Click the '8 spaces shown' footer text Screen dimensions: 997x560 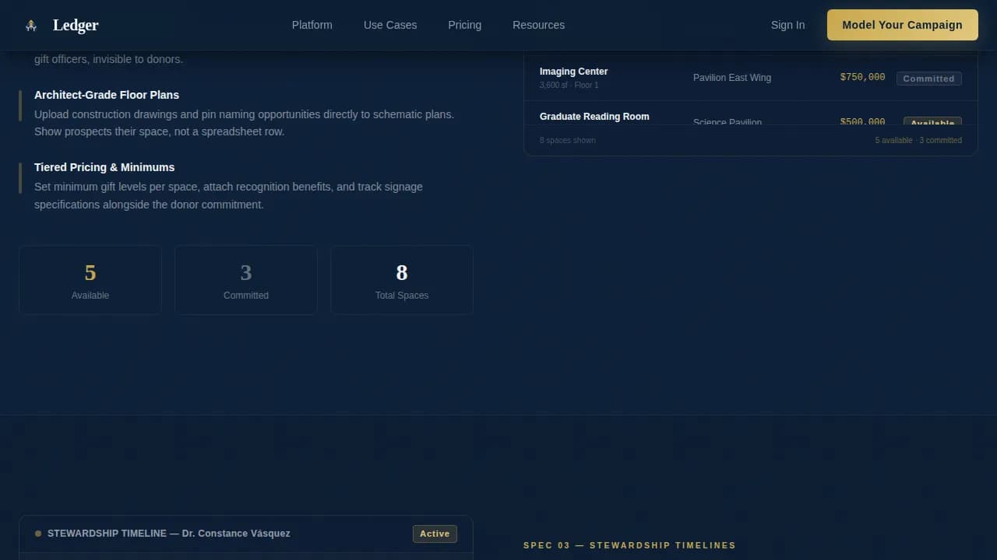coord(568,140)
